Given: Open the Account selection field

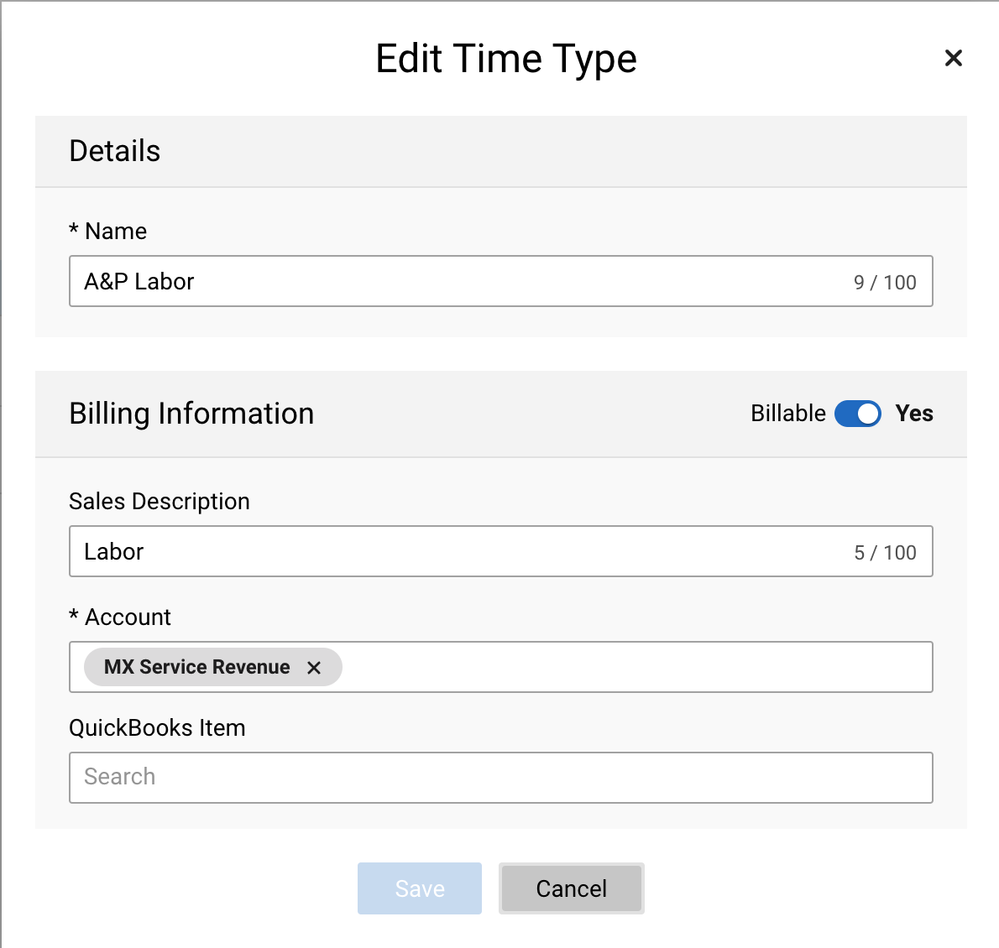Looking at the screenshot, I should pos(501,667).
